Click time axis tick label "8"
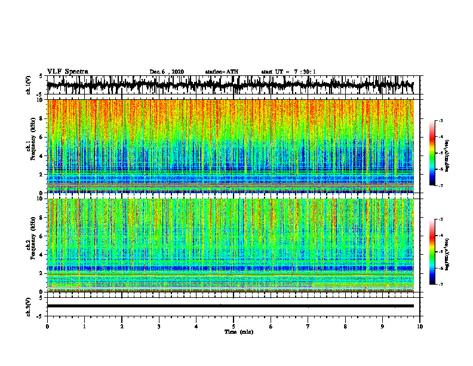The height and width of the screenshot is (366, 473). coord(345,327)
